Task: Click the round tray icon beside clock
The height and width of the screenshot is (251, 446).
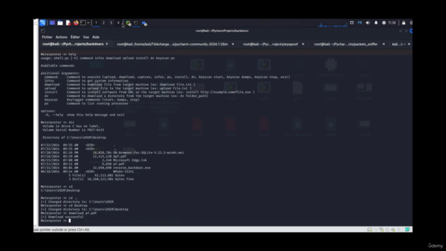Action: (384, 23)
